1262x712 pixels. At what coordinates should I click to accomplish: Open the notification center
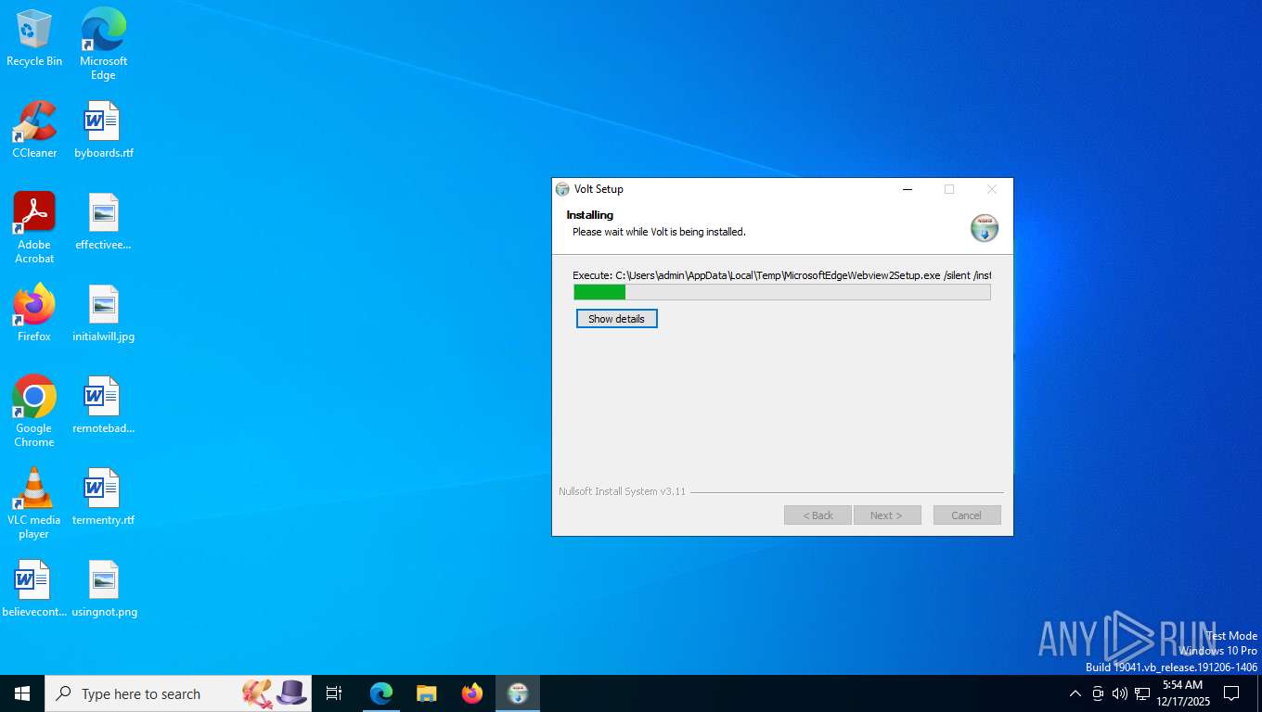coord(1231,693)
